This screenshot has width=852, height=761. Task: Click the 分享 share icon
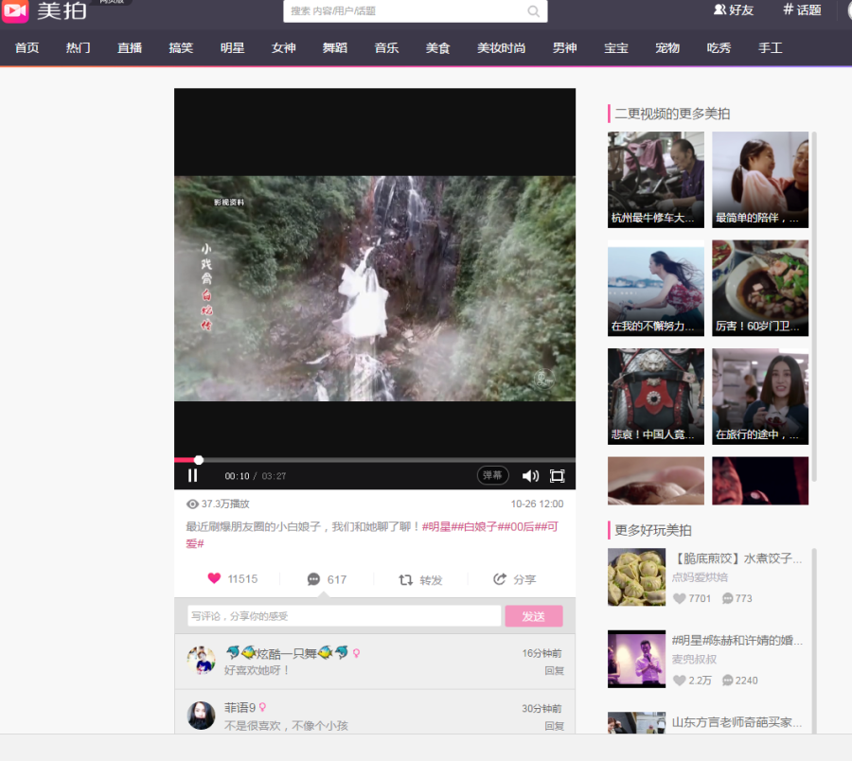click(499, 579)
